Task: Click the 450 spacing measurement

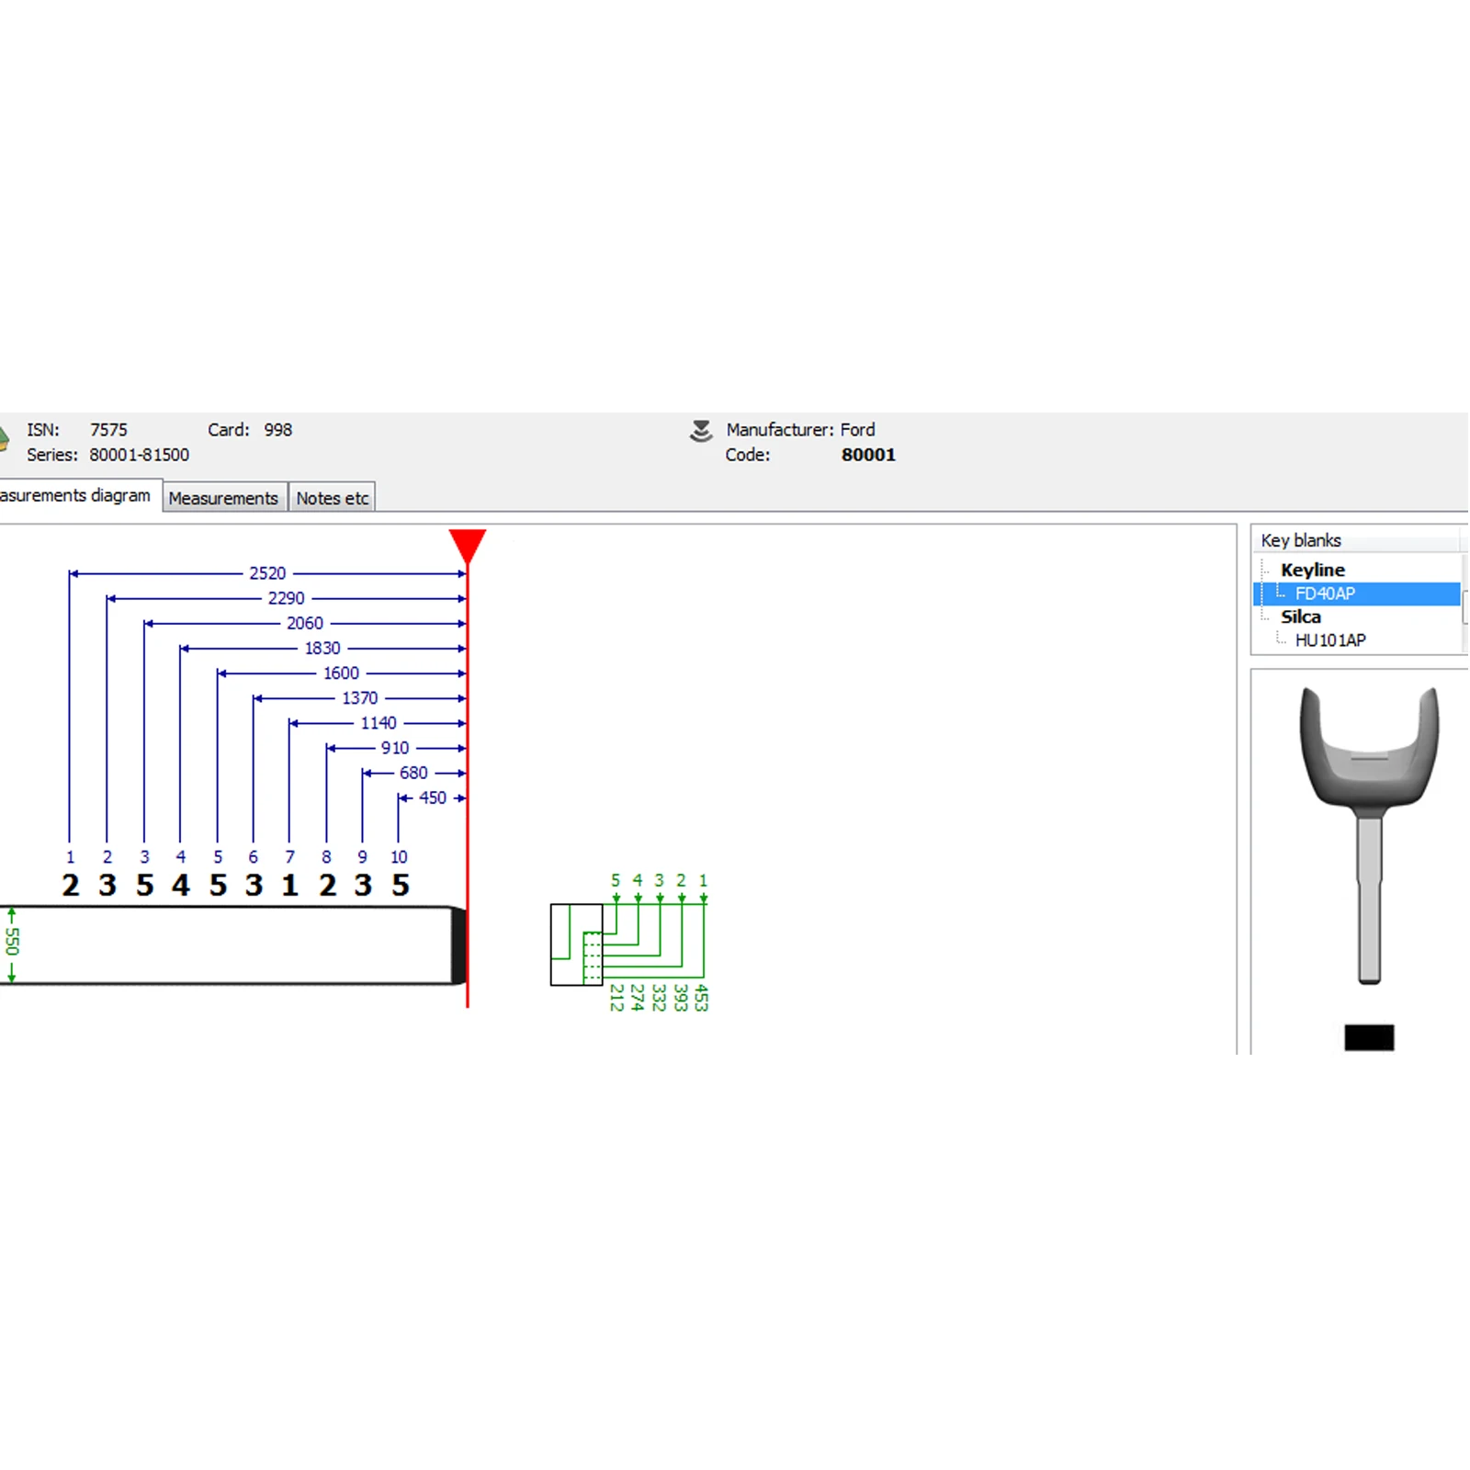Action: (x=433, y=797)
